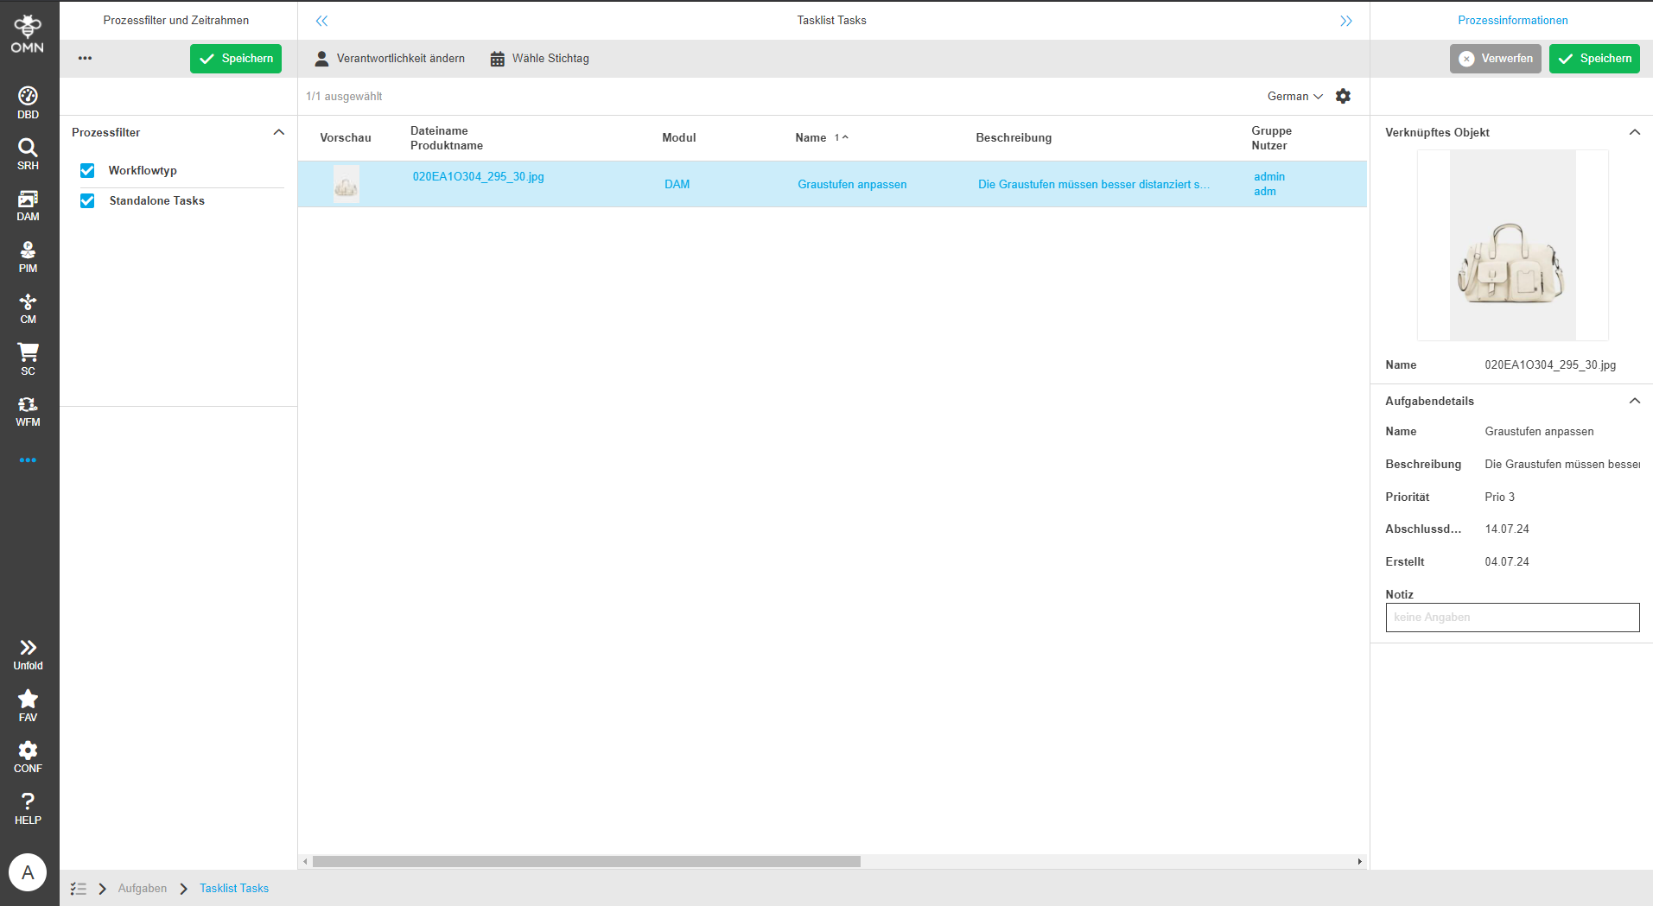Collapse the Aufgabendetails section
1653x906 pixels.
pos(1635,401)
